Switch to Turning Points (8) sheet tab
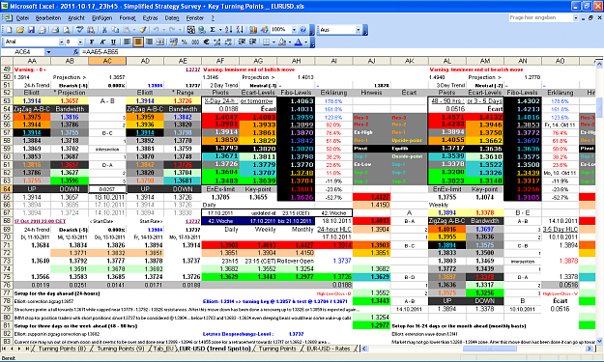The width and height of the screenshot is (604, 362). (x=62, y=348)
